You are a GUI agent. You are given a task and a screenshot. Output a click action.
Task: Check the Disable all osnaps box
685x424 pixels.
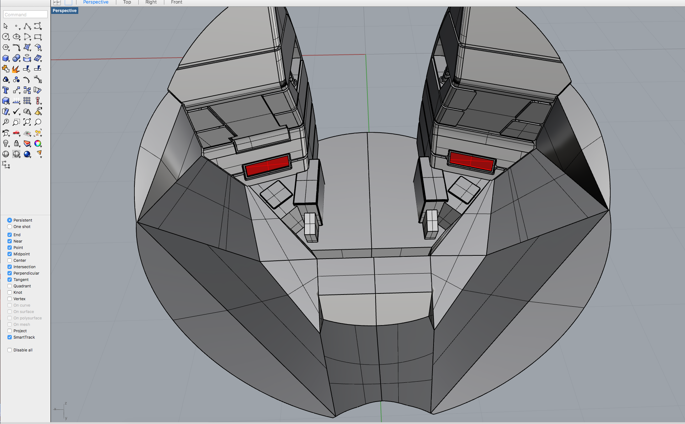[10, 350]
